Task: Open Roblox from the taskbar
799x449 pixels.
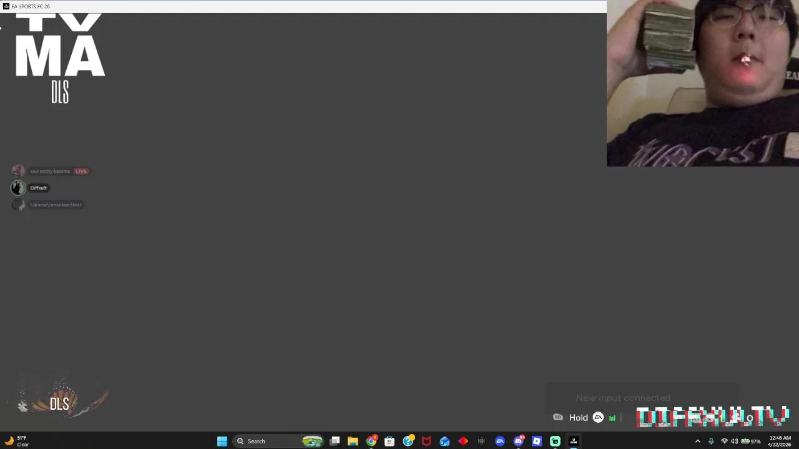Action: point(537,441)
